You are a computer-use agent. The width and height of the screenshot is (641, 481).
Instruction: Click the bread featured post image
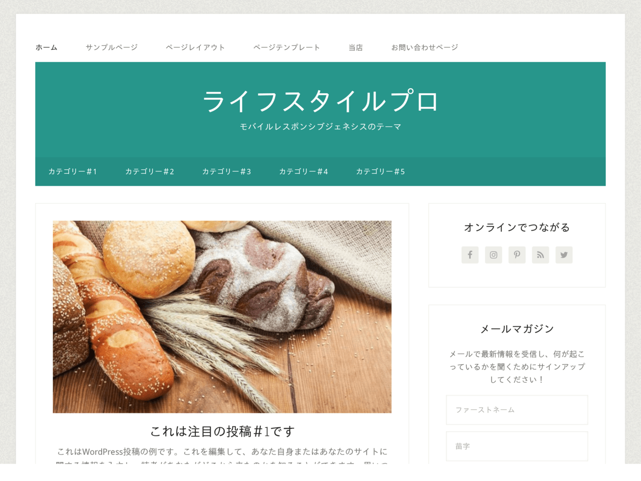222,317
